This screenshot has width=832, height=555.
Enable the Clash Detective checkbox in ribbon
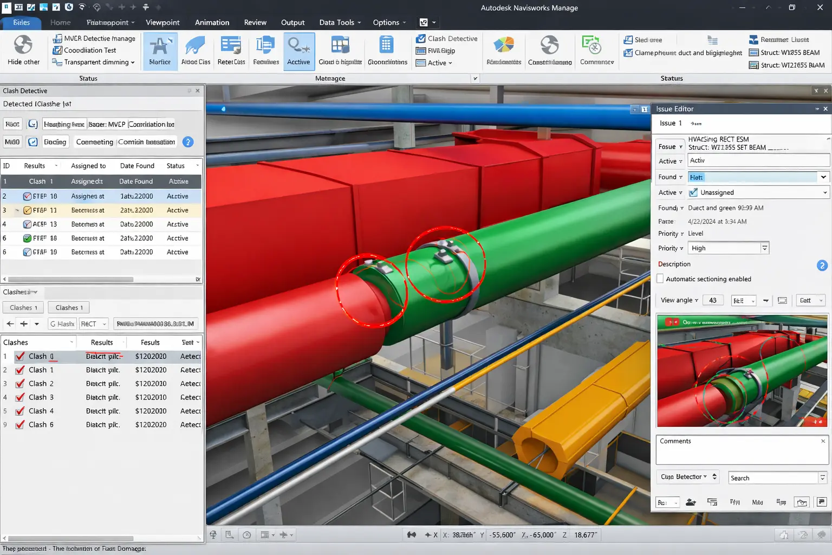click(x=421, y=38)
